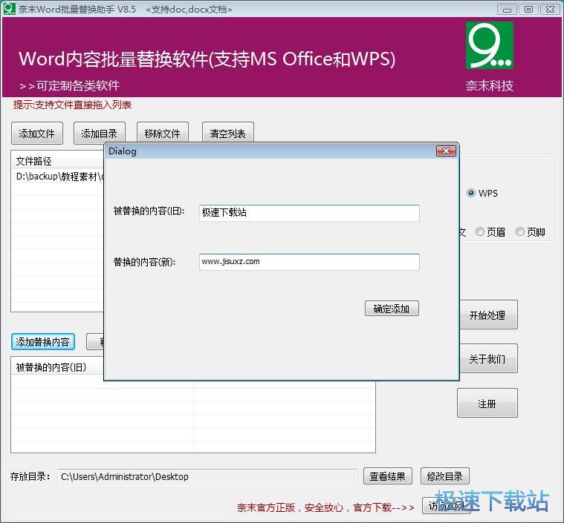Click the 移除文件 button
Viewport: 564px width, 523px height.
click(x=163, y=134)
